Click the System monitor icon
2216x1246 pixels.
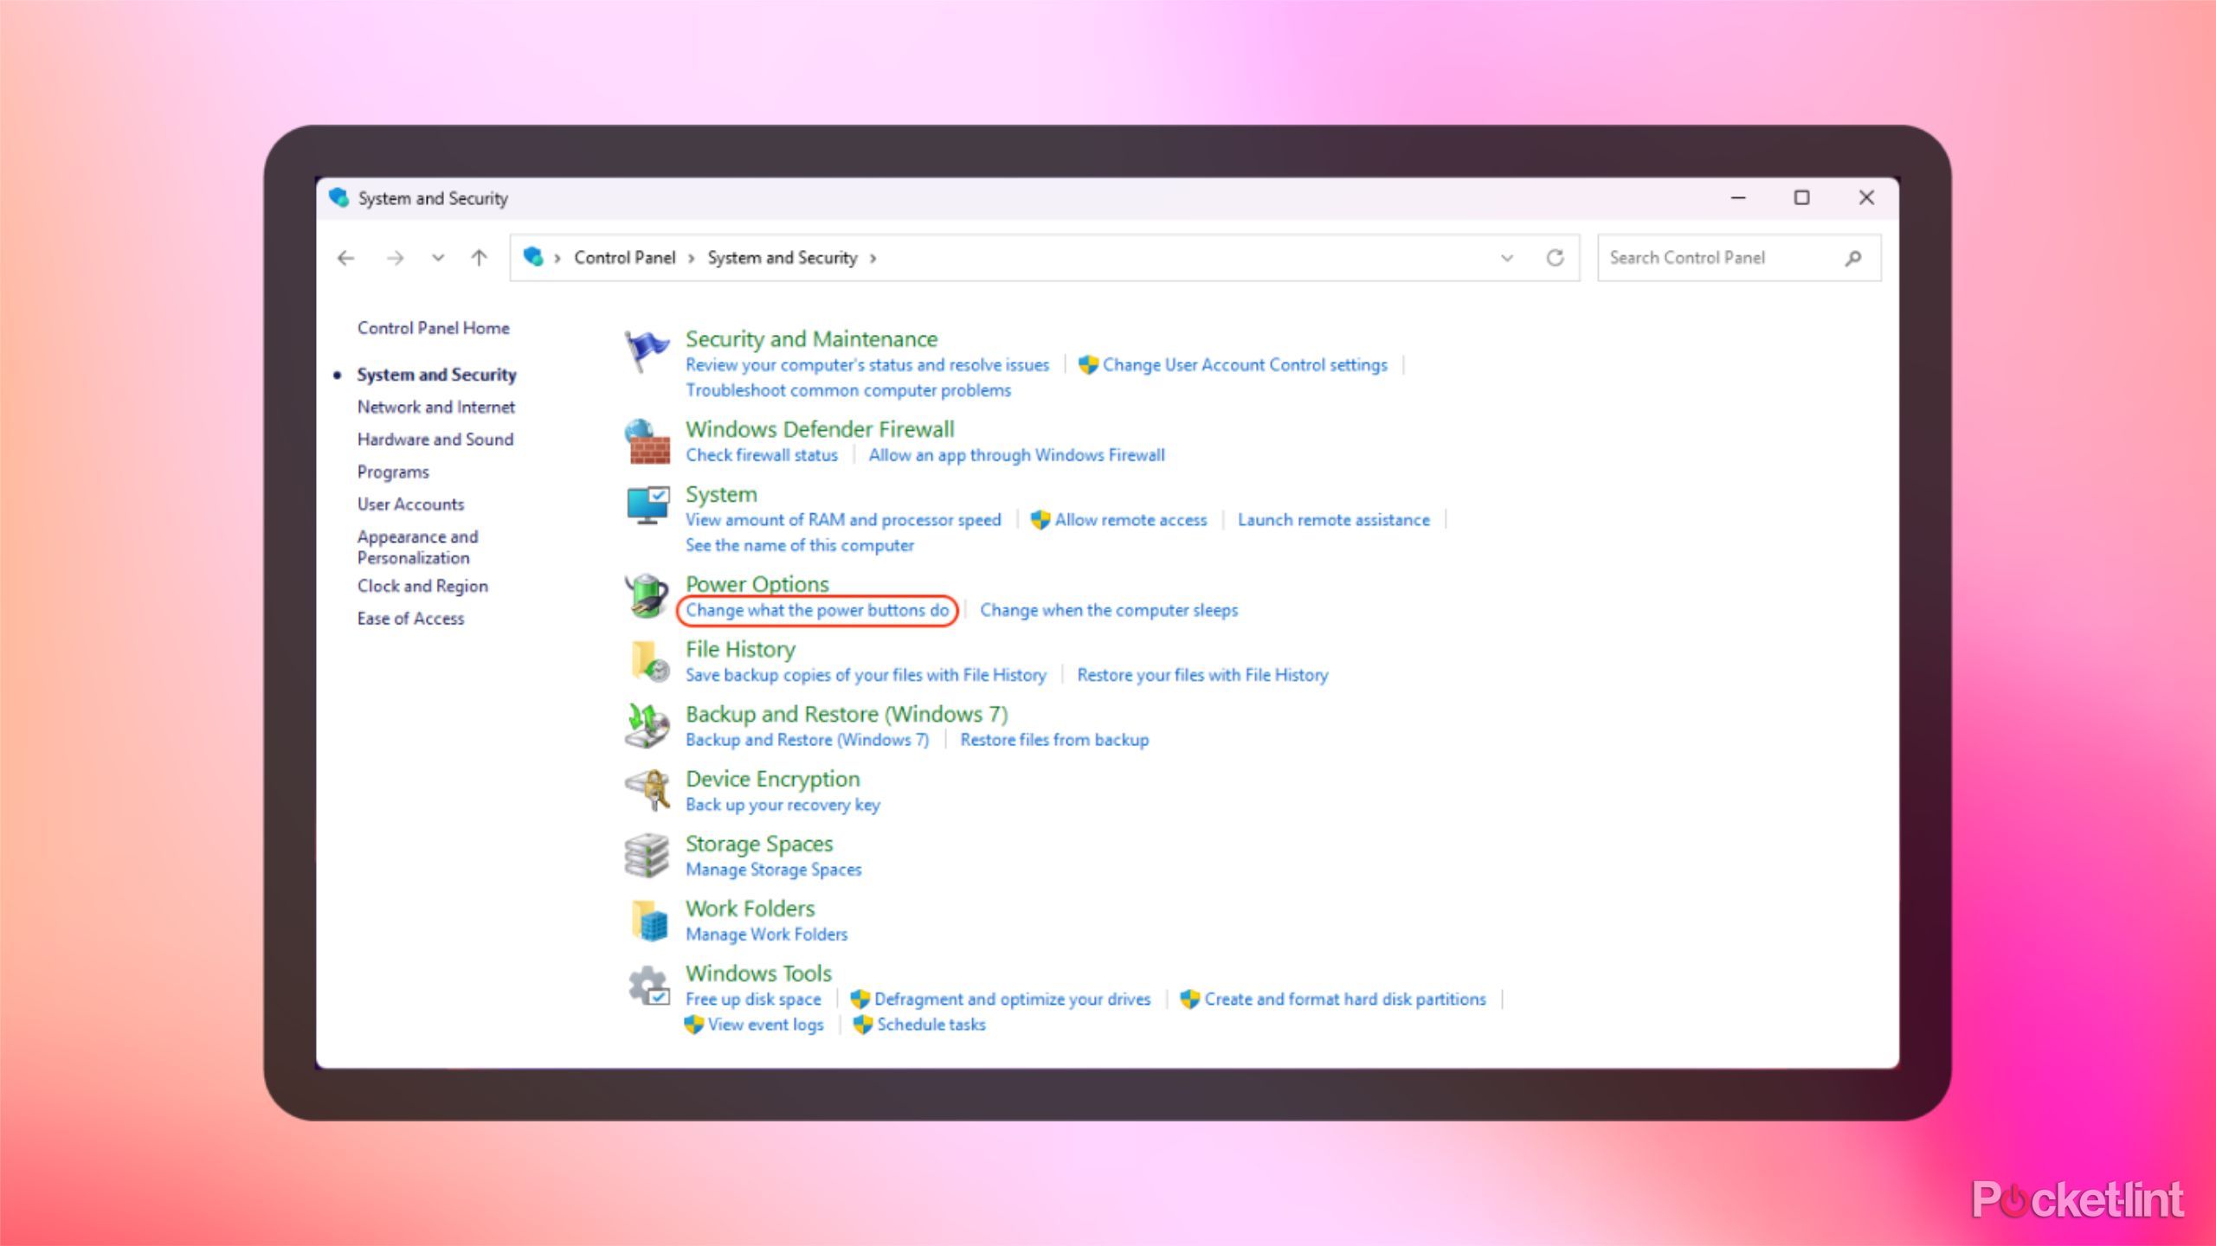tap(647, 505)
